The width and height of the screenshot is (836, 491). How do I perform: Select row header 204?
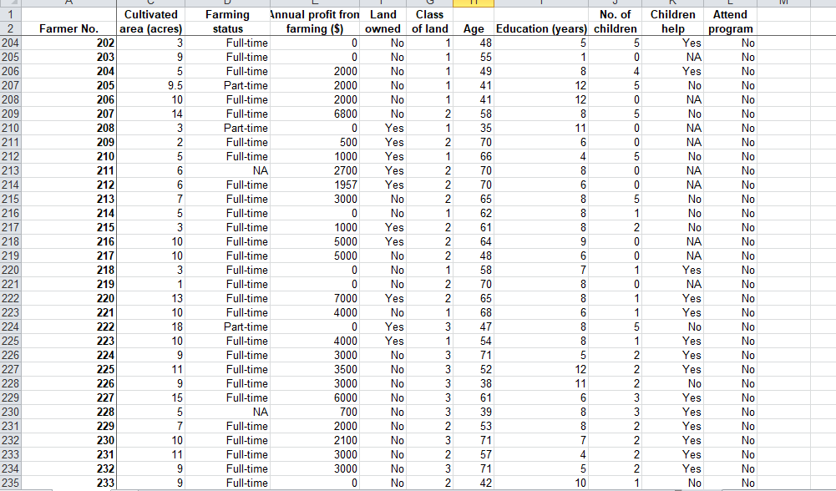click(x=11, y=43)
